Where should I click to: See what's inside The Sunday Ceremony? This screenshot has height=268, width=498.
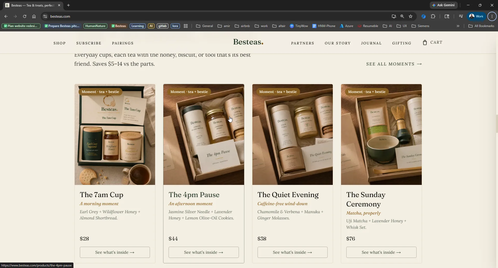tap(381, 252)
